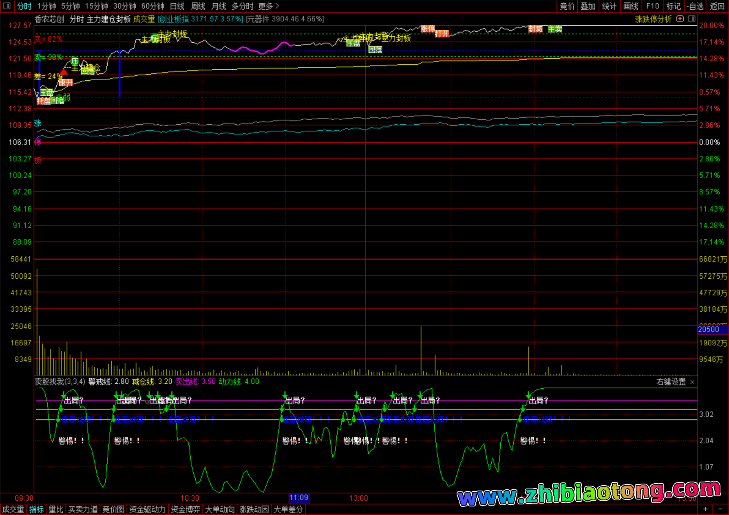The height and width of the screenshot is (515, 729).
Task: Click the plus zoom-in button
Action: 705,509
